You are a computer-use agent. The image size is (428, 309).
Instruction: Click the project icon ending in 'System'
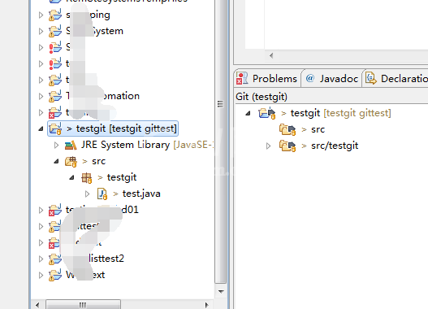click(x=55, y=31)
